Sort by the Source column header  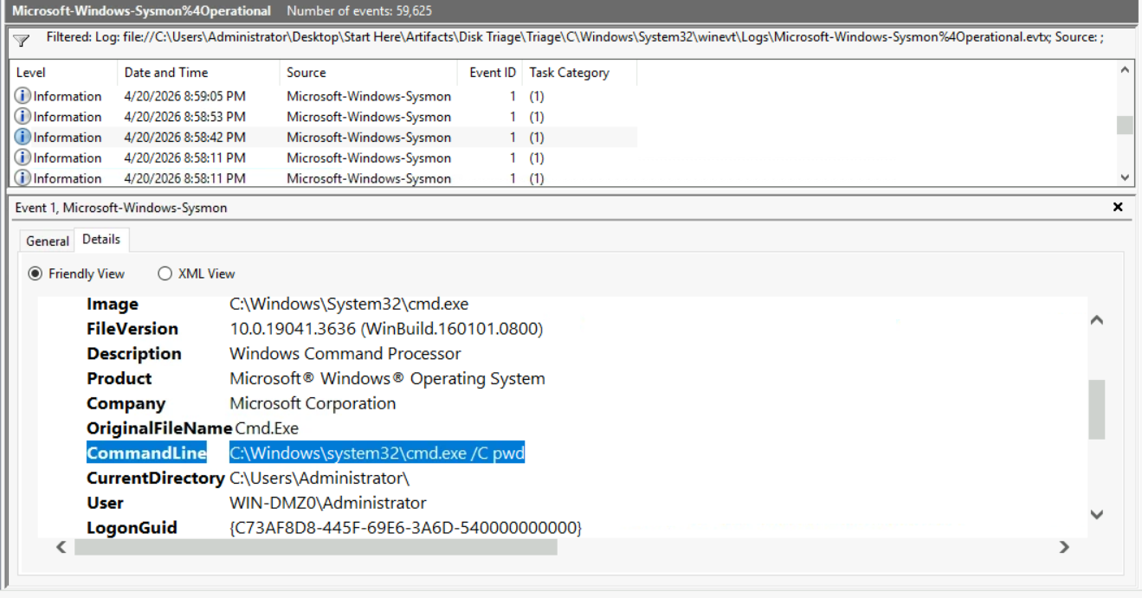(x=368, y=73)
